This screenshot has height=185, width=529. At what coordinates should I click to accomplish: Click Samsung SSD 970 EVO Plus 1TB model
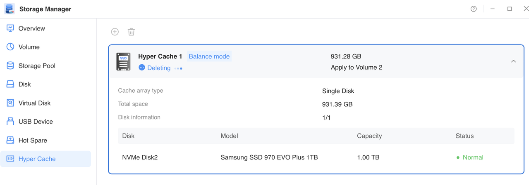click(x=269, y=157)
